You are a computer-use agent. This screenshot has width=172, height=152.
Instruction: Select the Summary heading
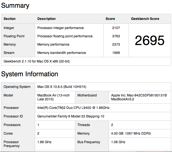point(15,6)
